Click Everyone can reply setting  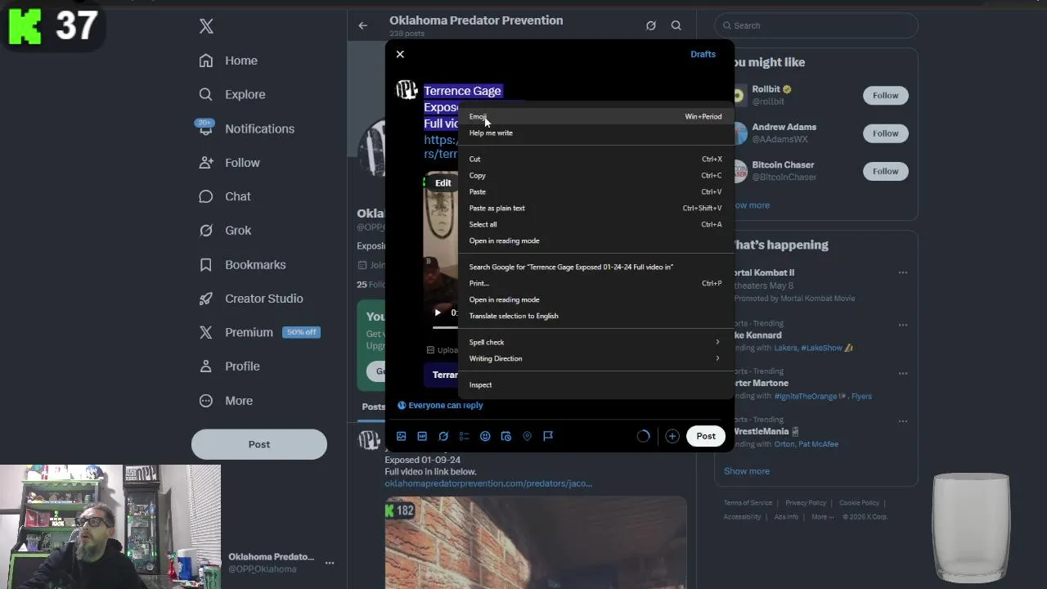click(x=440, y=405)
